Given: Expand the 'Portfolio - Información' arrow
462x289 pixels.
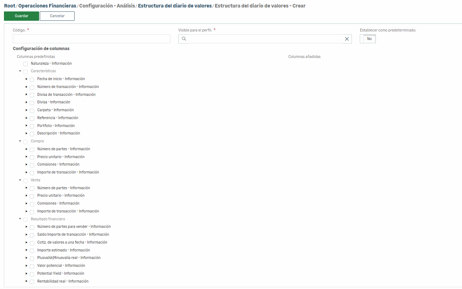Looking at the screenshot, I should 27,126.
